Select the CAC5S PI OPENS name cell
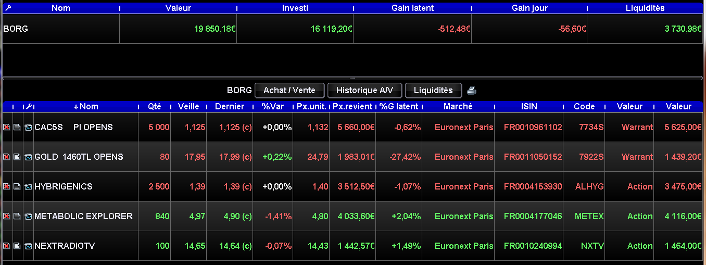 86,128
